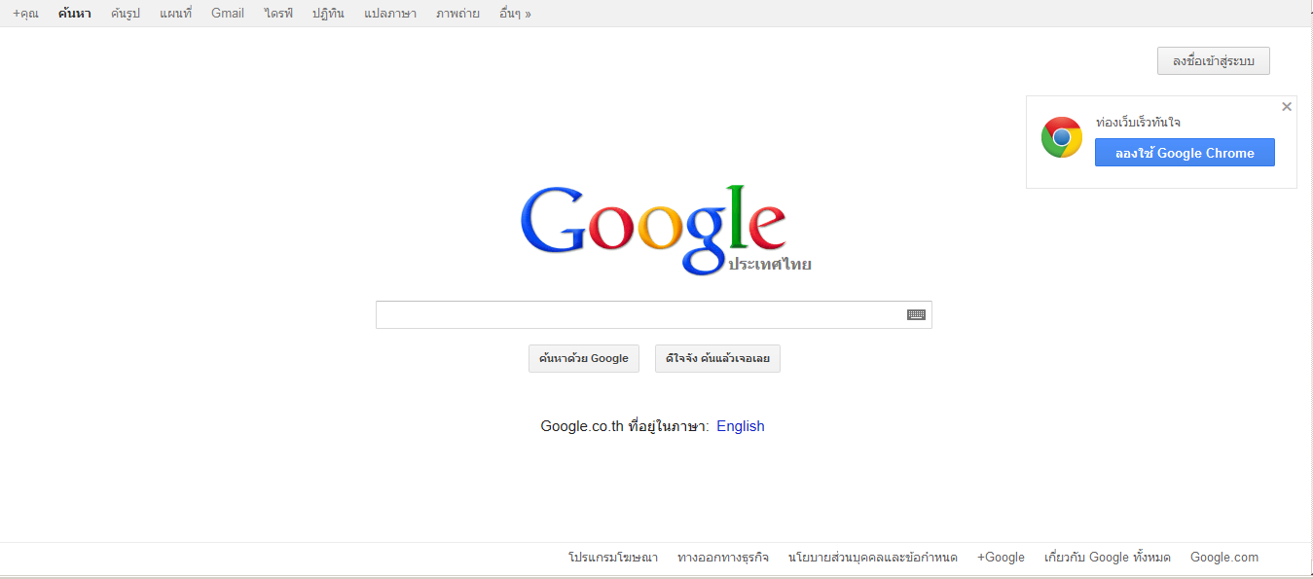This screenshot has width=1313, height=579.
Task: Select ค้นหา in the top navigation bar
Action: (x=75, y=14)
